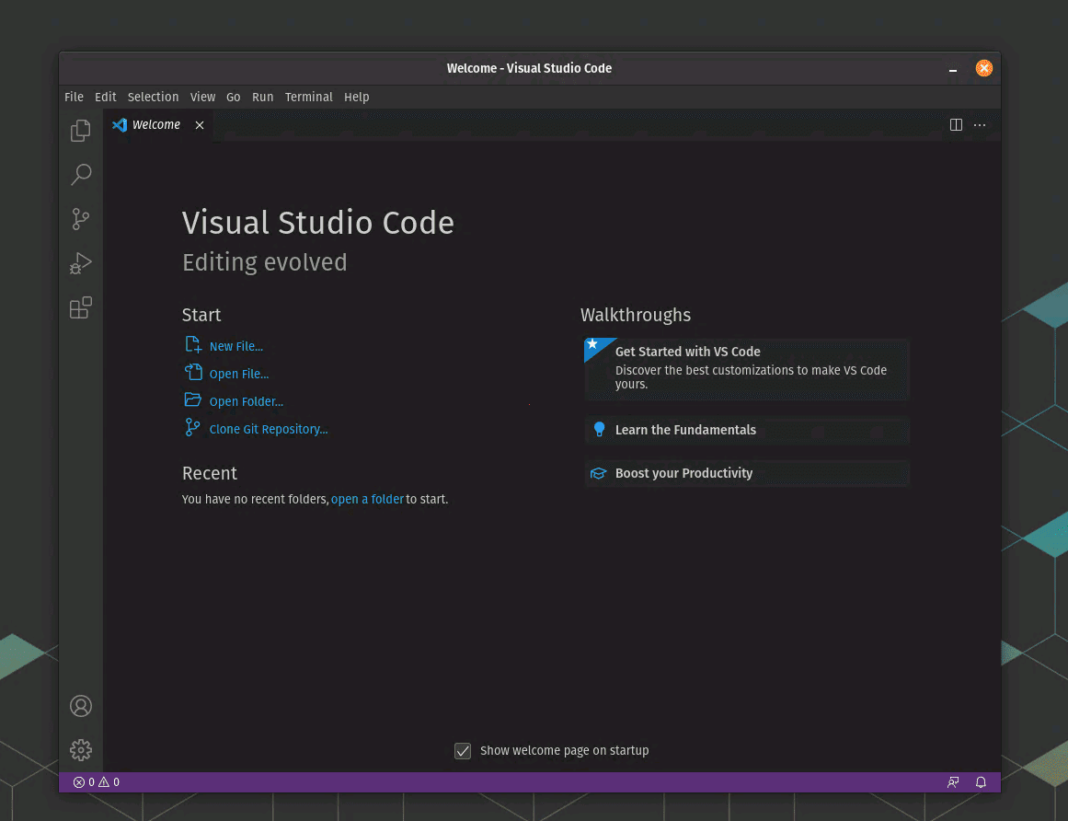Open the More Actions ellipsis menu

click(x=980, y=125)
